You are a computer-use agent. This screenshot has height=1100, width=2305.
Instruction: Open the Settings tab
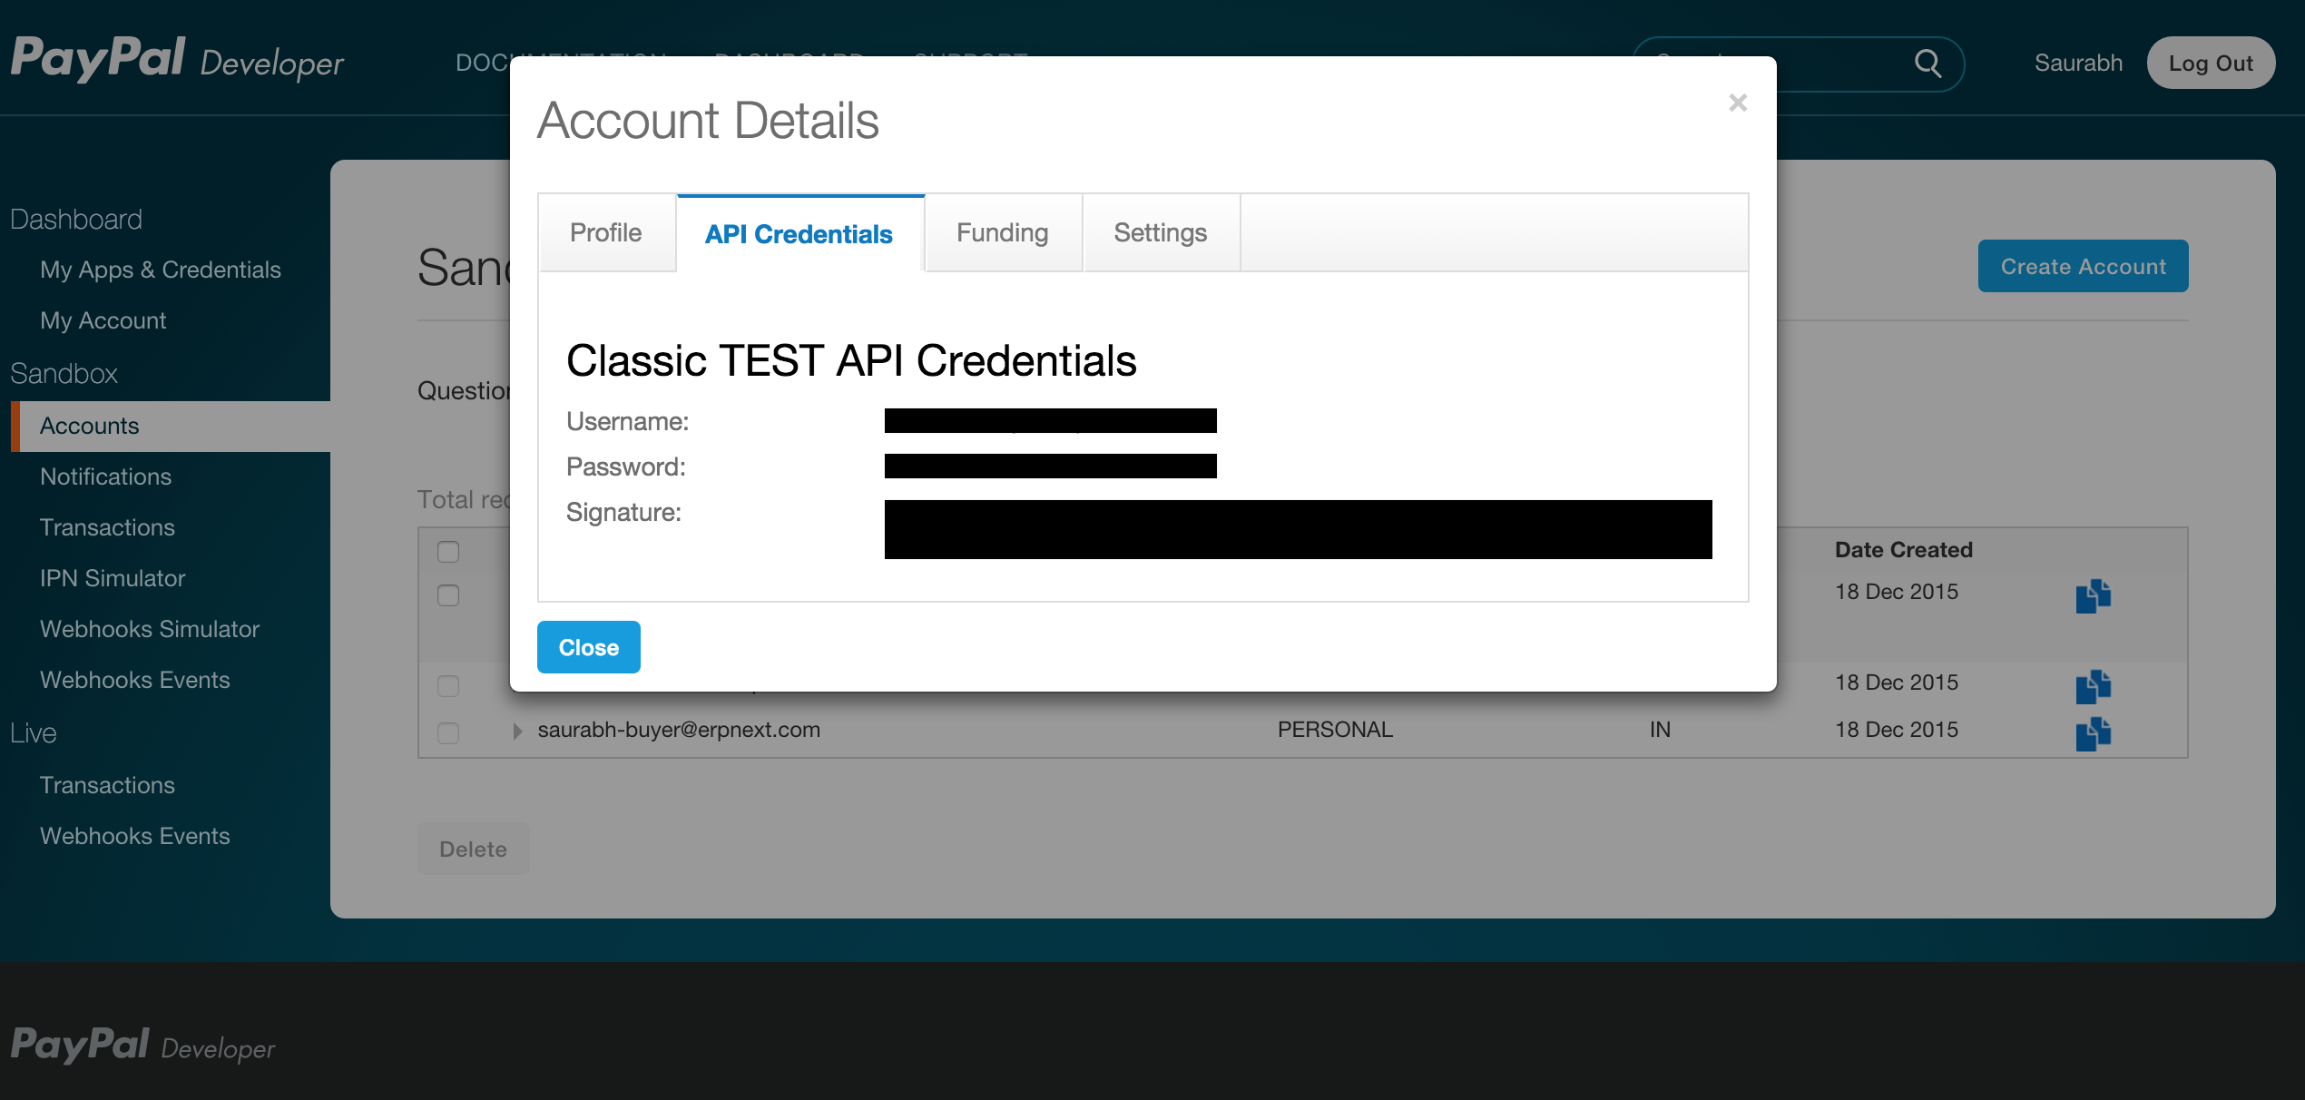pyautogui.click(x=1160, y=233)
